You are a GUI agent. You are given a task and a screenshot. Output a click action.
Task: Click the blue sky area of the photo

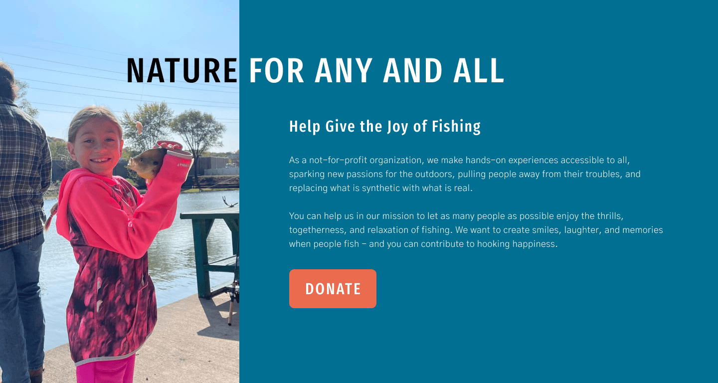point(120,30)
